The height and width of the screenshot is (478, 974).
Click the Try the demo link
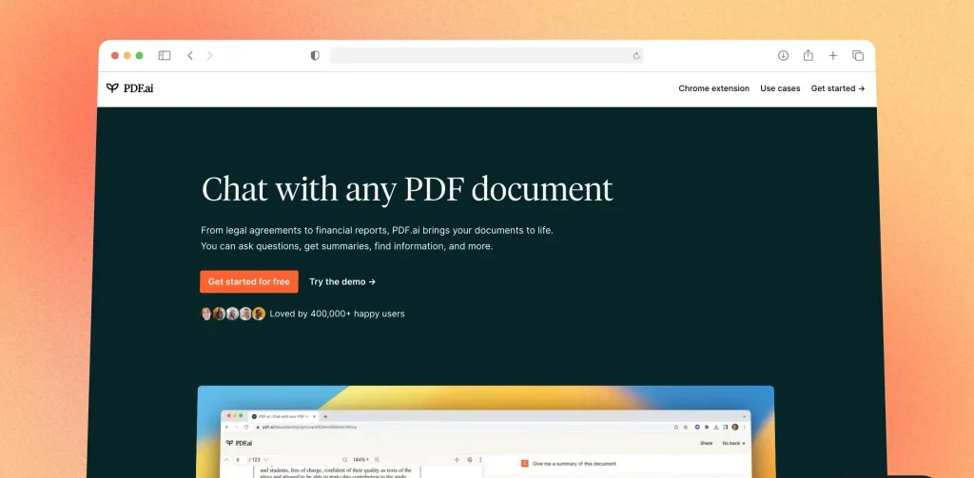[342, 282]
